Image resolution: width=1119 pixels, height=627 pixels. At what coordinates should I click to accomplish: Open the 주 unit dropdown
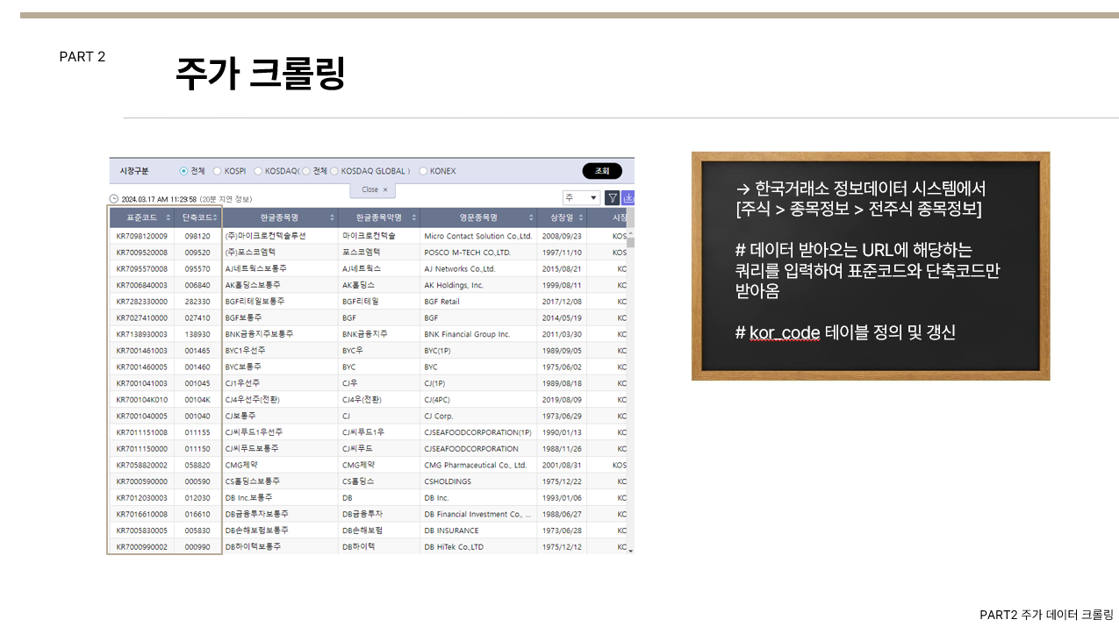tap(581, 198)
